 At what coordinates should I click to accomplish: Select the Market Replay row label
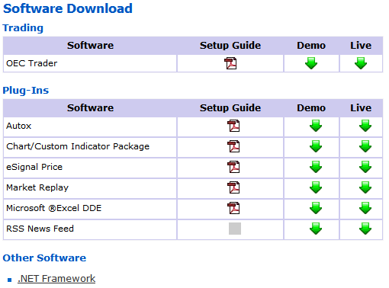(37, 187)
